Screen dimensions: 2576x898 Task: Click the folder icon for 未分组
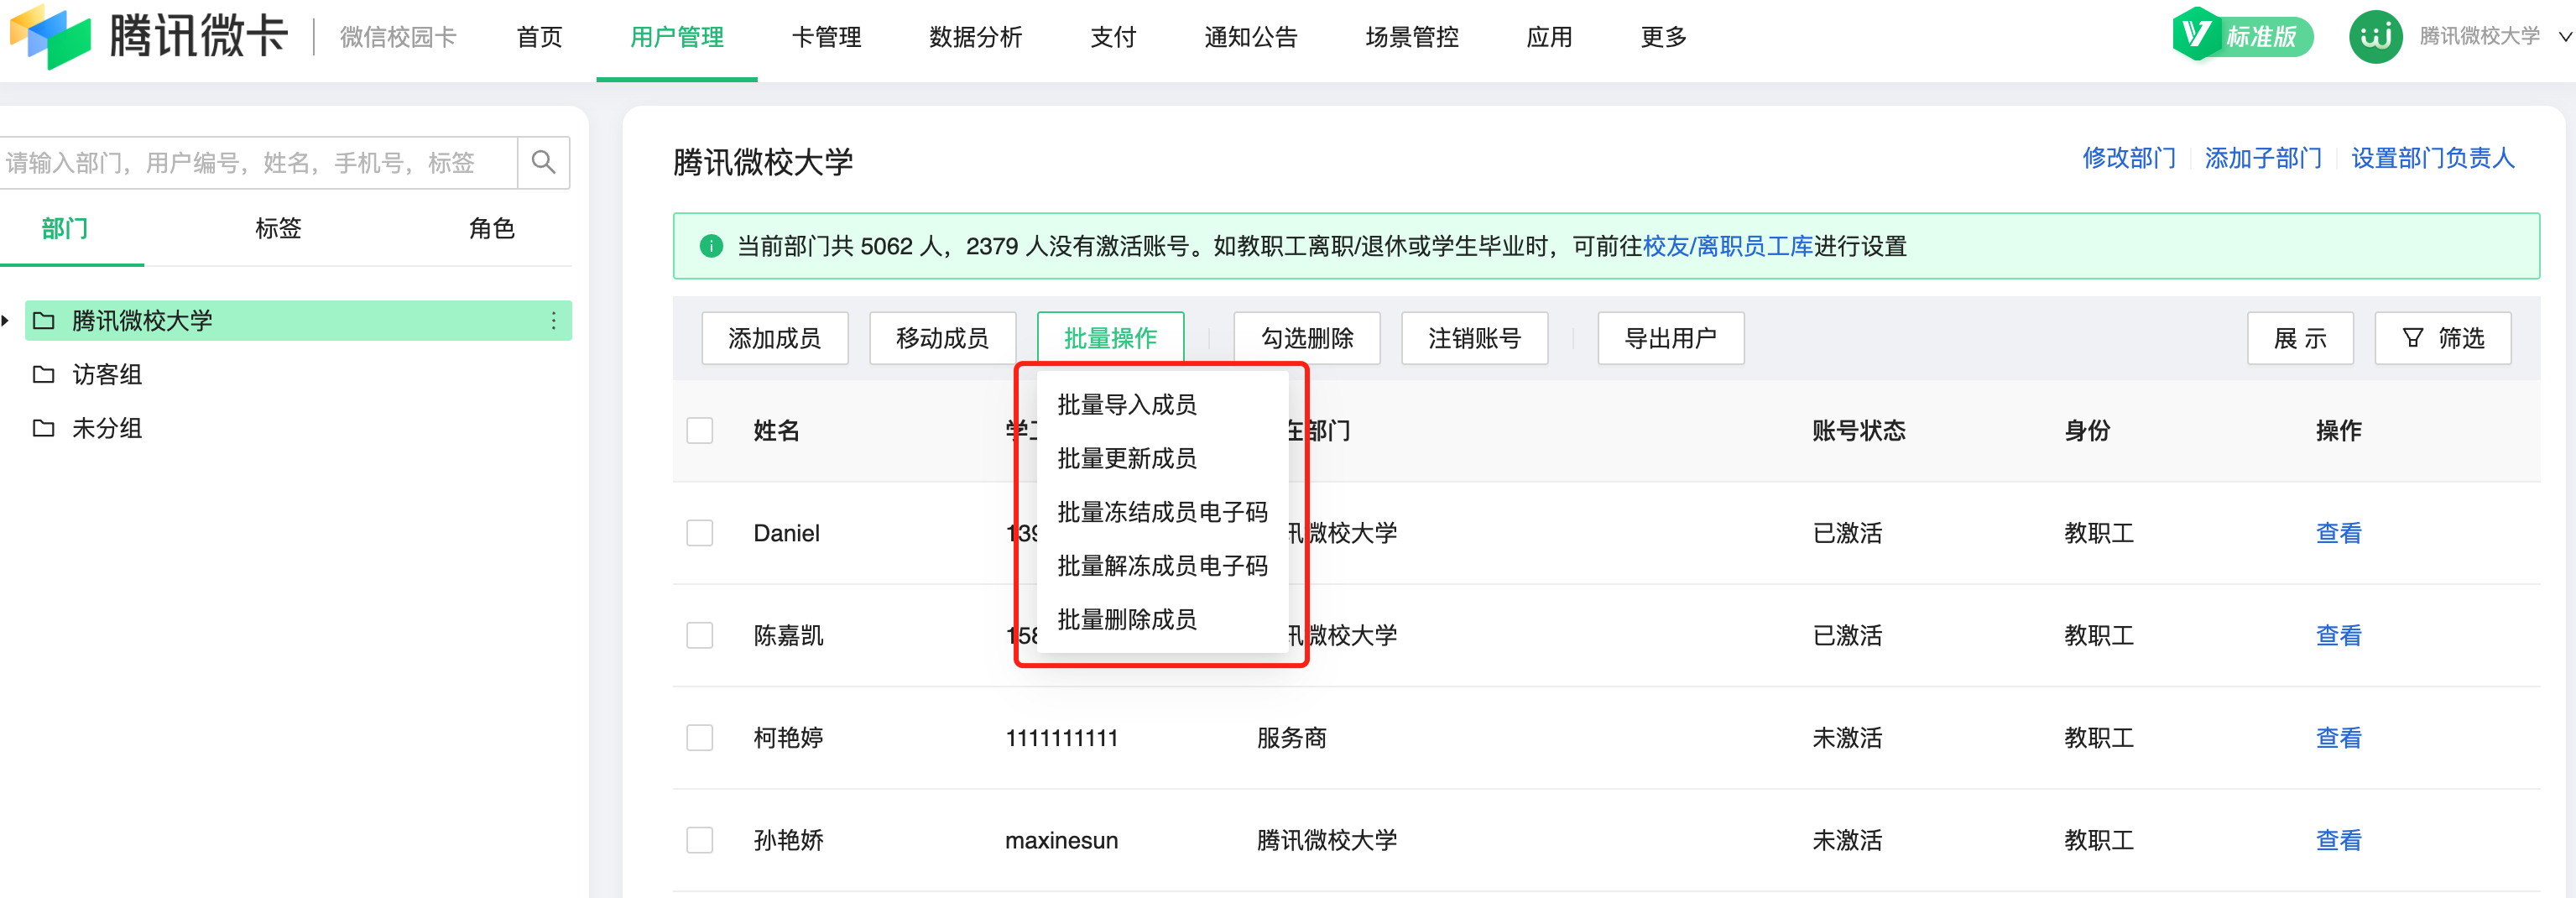[43, 428]
